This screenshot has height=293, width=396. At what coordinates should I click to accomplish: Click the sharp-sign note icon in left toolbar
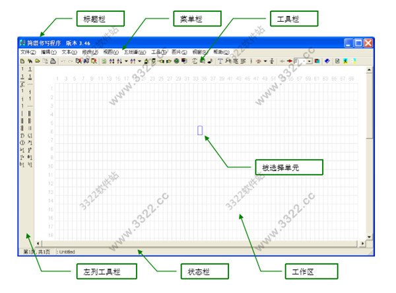pos(30,156)
